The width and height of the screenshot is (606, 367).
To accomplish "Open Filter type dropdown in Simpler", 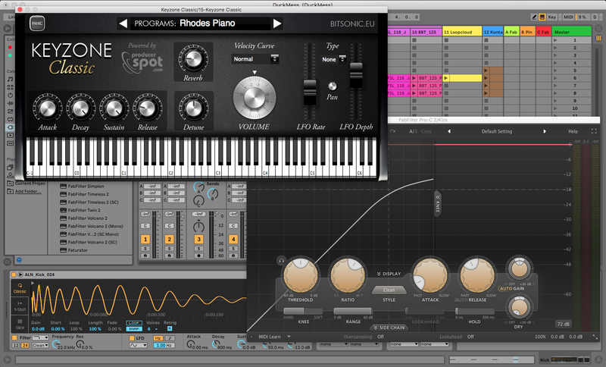I will point(40,337).
